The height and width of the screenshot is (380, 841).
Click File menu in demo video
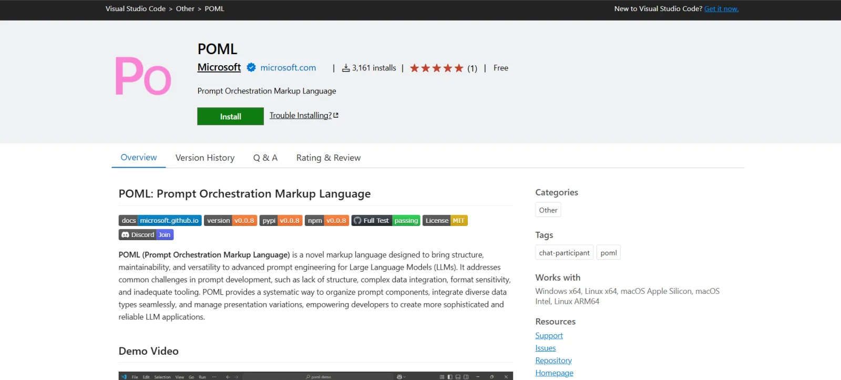135,377
